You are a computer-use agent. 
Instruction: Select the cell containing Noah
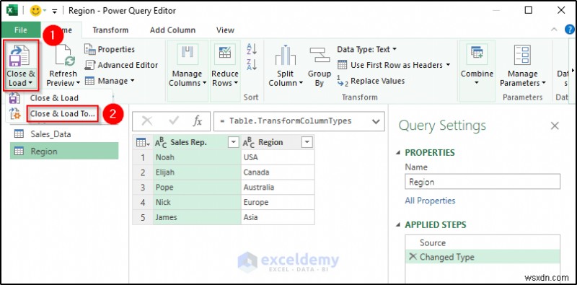click(197, 157)
